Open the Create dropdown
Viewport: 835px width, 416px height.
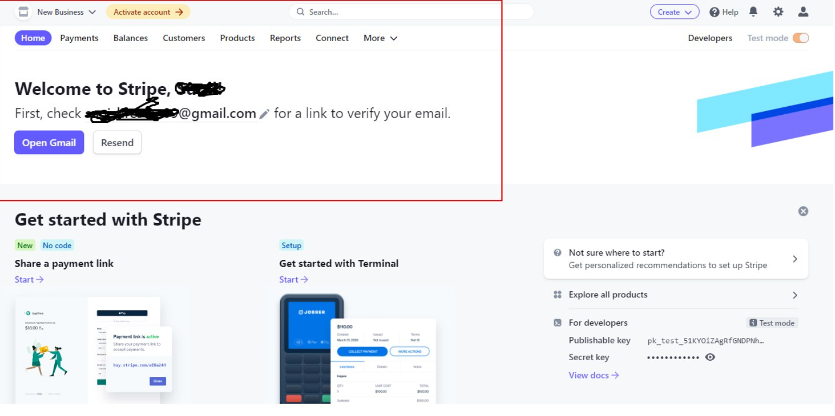[x=674, y=11]
